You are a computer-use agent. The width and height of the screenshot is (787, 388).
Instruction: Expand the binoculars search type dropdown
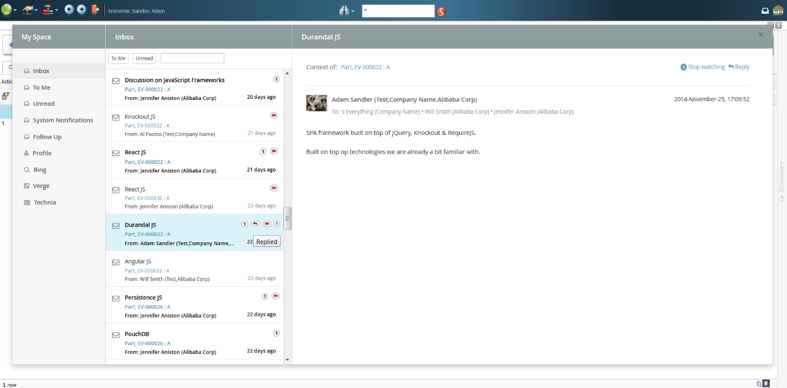[347, 11]
